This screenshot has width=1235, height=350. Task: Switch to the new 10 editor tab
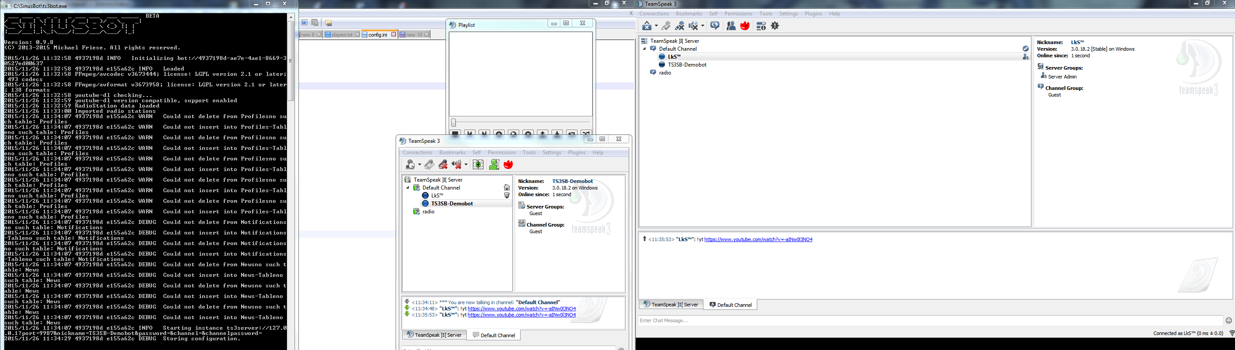(414, 34)
